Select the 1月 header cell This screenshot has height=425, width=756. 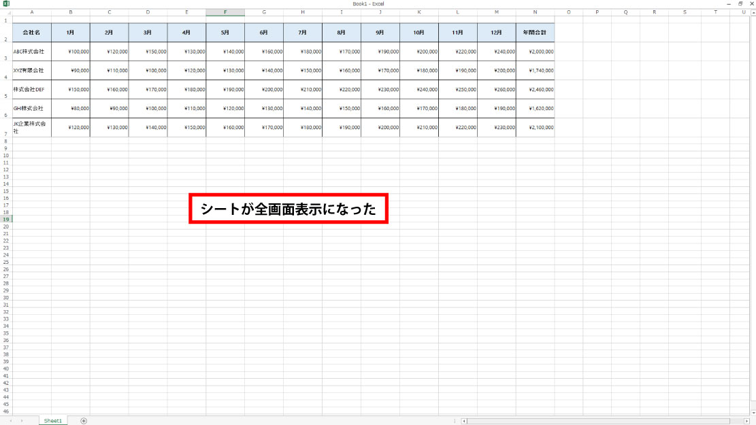70,32
